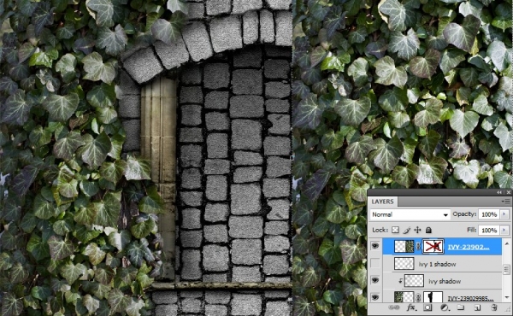Viewport: 513px width, 316px height.
Task: Select the LAYERS tab
Action: (382, 202)
